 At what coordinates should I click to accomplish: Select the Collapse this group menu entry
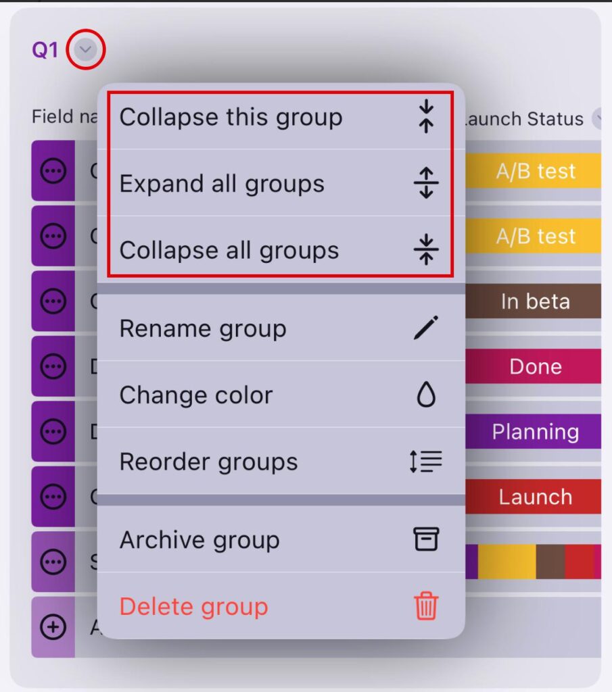point(231,117)
